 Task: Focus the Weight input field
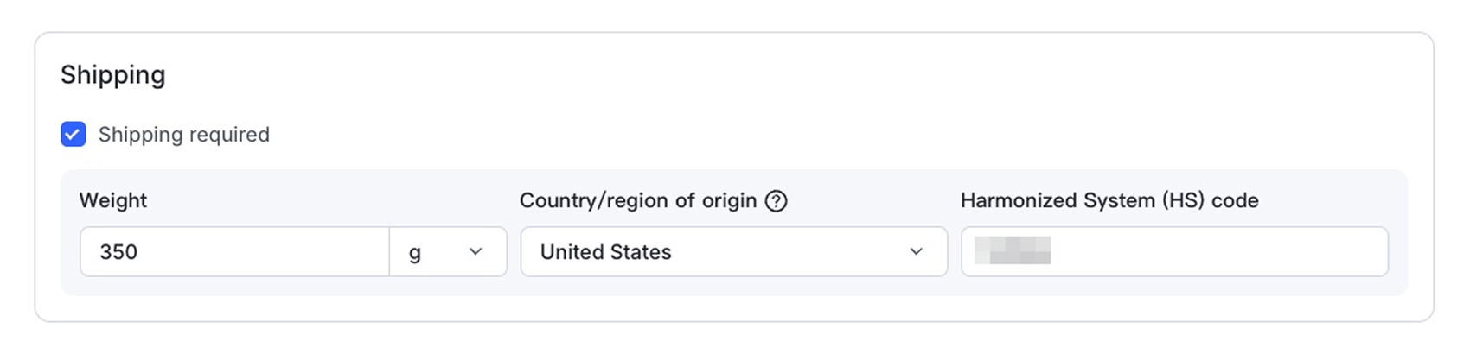(233, 251)
